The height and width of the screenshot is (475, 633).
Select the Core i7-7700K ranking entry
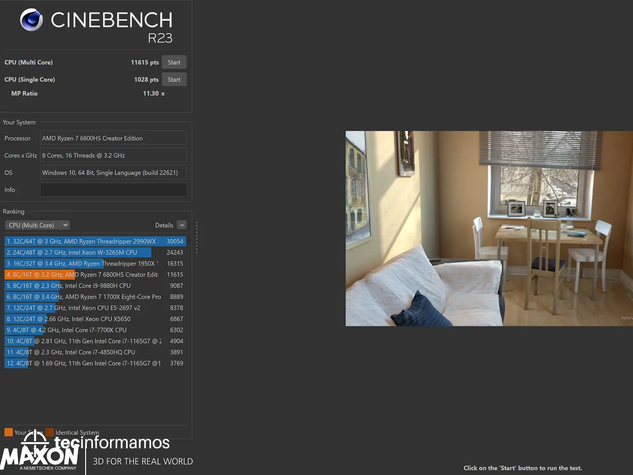tap(95, 330)
